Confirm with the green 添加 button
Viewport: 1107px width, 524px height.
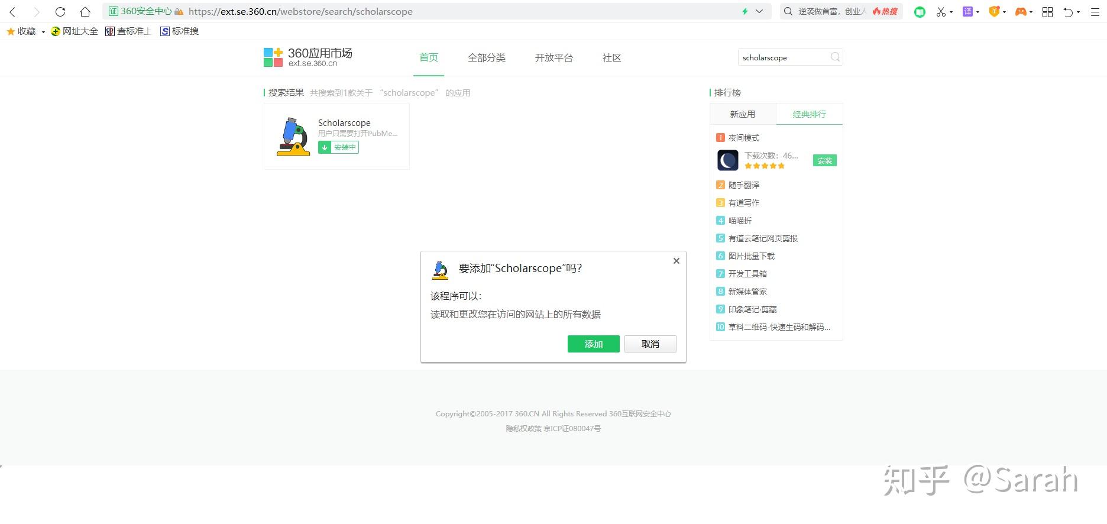[x=593, y=344]
